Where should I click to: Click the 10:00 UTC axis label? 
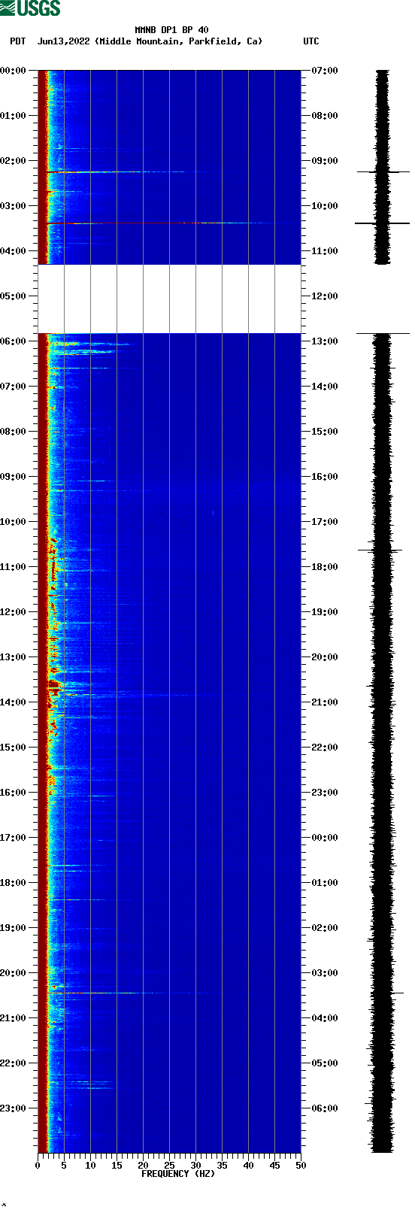point(325,206)
